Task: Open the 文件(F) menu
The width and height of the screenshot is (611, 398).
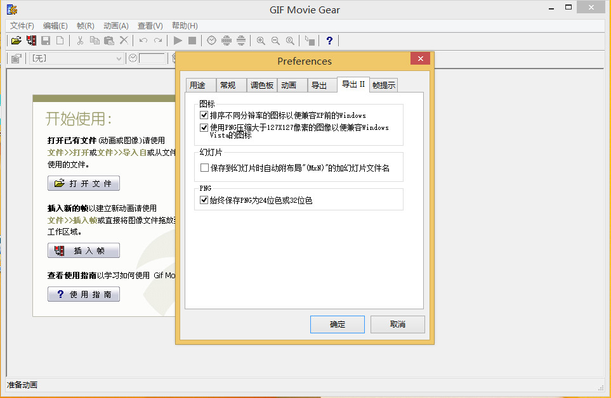Action: coord(22,26)
